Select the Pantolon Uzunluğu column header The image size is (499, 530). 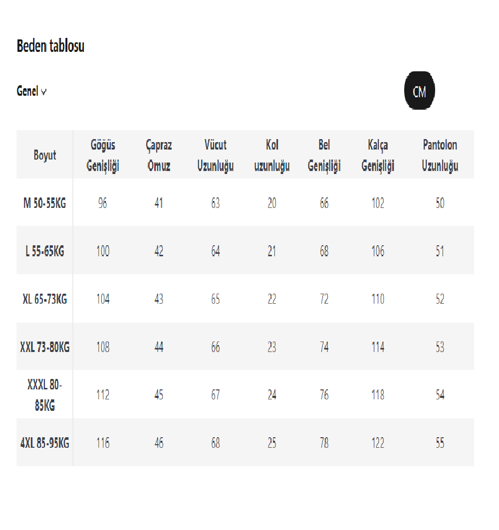[x=440, y=155]
